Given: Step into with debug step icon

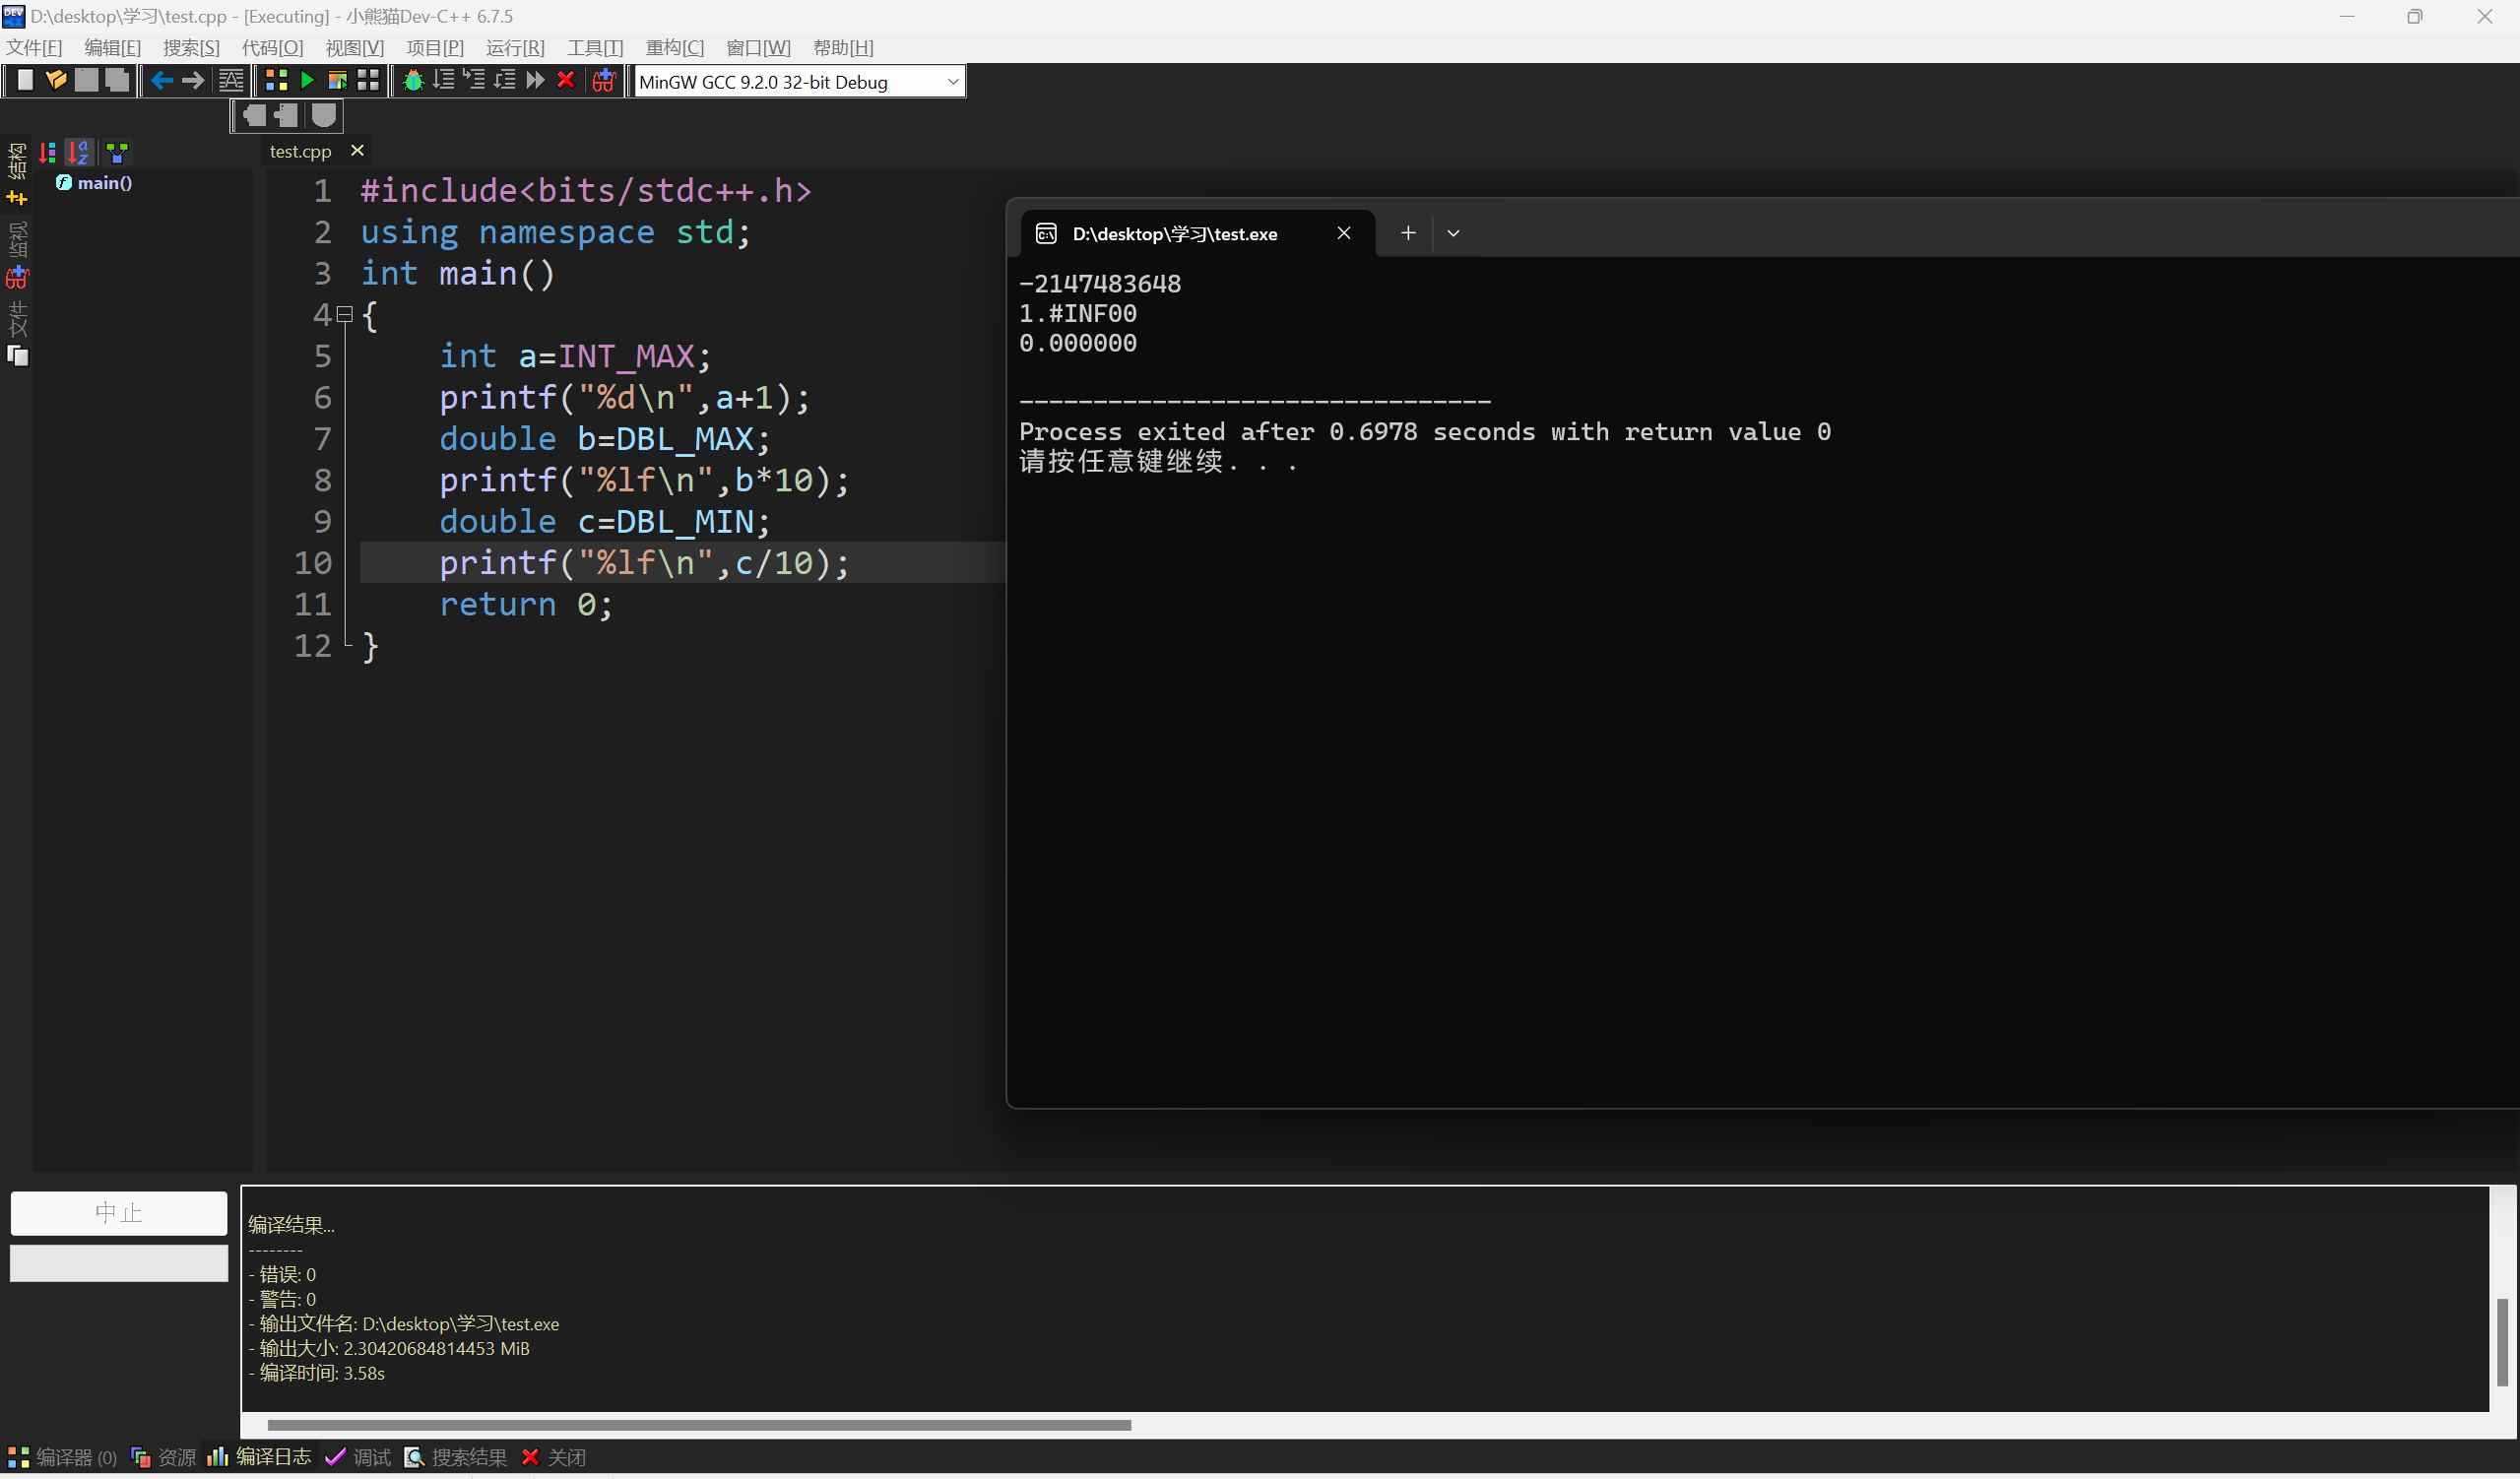Looking at the screenshot, I should click(x=474, y=81).
